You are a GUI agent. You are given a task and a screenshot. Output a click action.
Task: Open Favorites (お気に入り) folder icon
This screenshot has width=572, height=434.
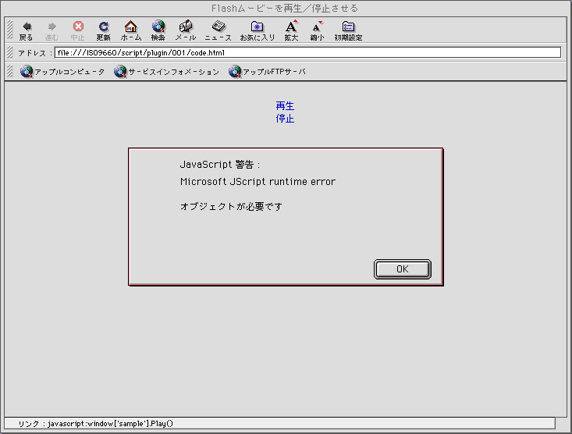pyautogui.click(x=258, y=30)
